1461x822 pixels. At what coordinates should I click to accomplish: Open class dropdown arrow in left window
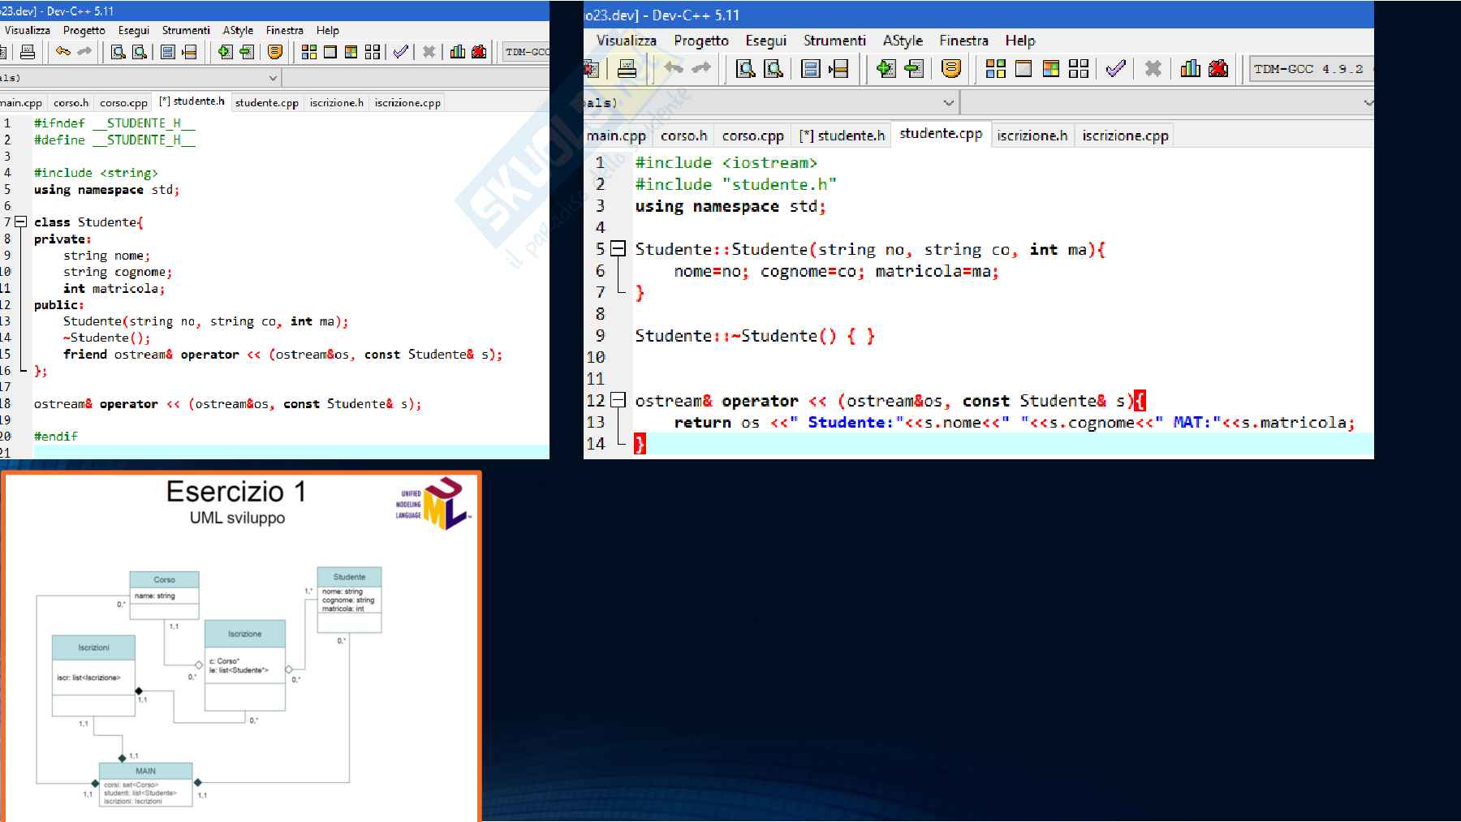click(x=273, y=78)
